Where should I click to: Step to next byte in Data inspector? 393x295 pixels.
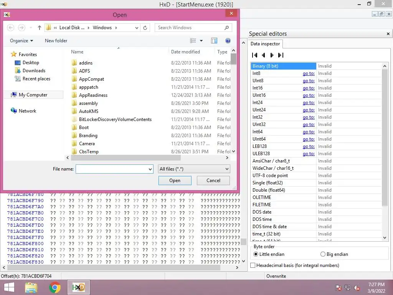(x=272, y=55)
